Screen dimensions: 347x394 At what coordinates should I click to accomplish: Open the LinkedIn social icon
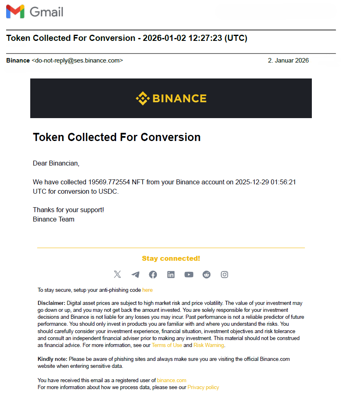pos(171,275)
